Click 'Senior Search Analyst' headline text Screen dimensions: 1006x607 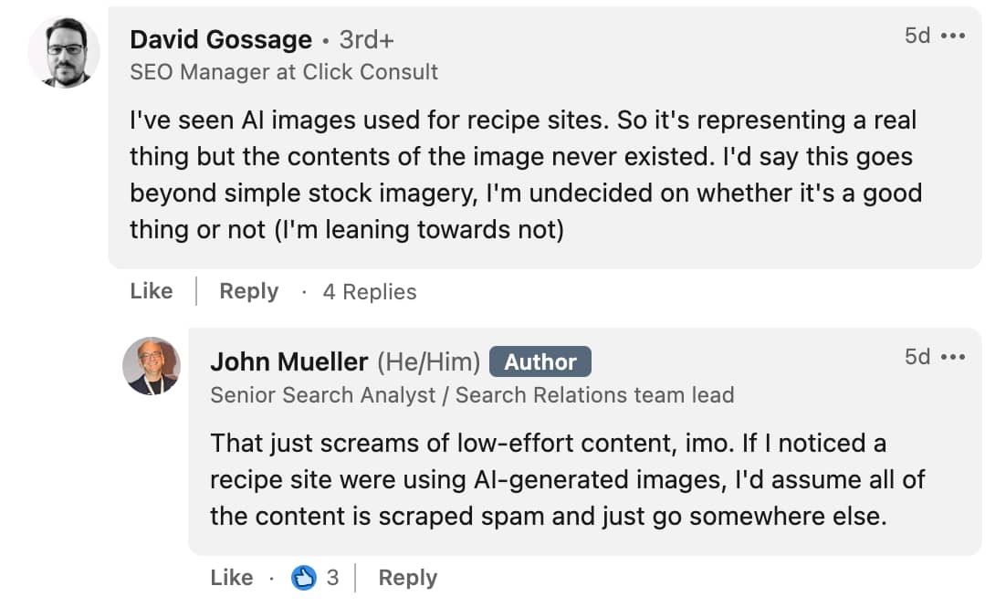(323, 395)
